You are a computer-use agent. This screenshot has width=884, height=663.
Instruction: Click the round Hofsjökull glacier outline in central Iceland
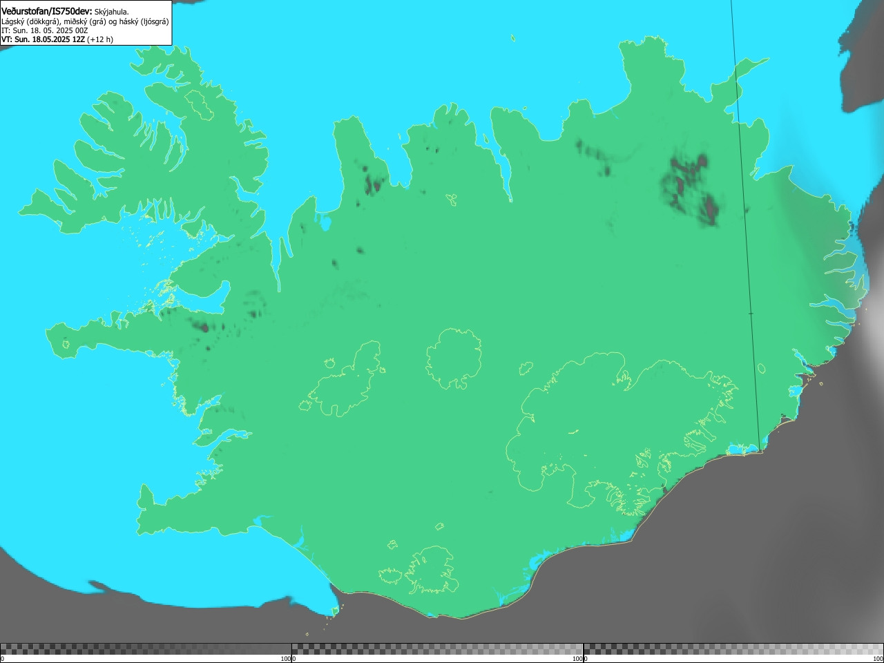[x=454, y=358]
